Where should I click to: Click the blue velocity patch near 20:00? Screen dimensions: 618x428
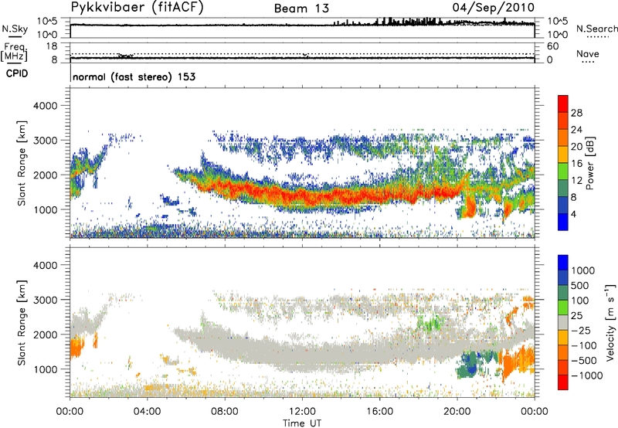click(472, 365)
